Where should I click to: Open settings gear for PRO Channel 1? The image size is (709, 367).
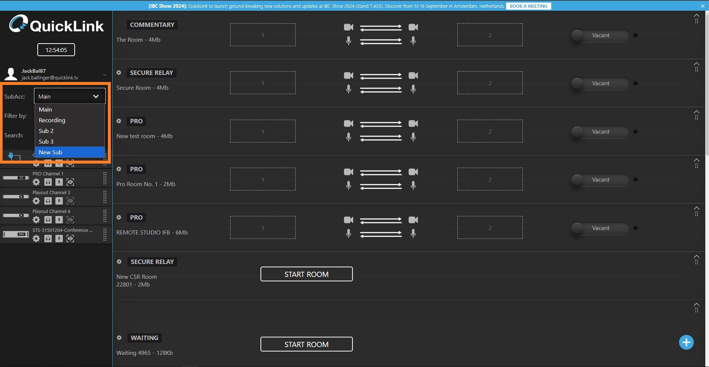click(36, 182)
